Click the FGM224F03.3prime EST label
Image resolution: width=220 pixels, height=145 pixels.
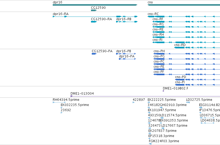tap(164, 141)
